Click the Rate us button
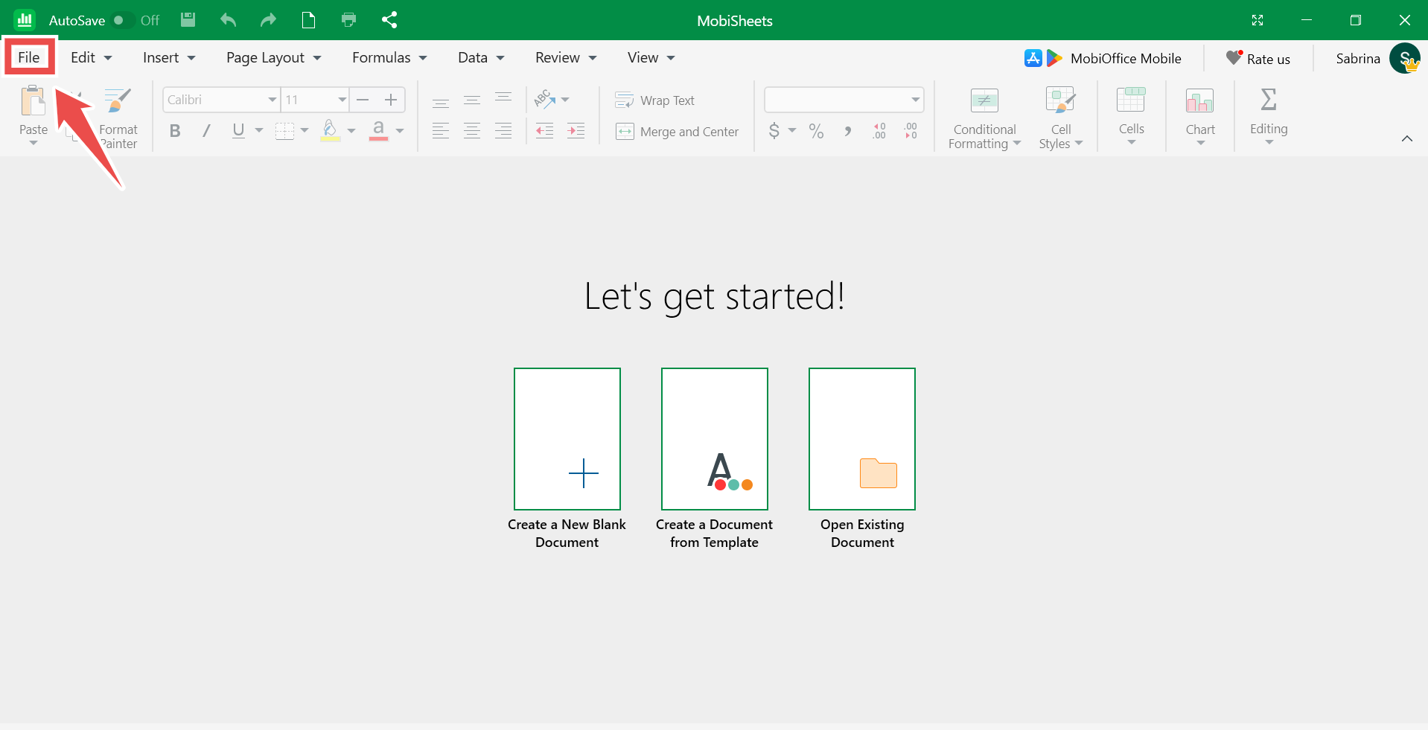 click(x=1258, y=58)
